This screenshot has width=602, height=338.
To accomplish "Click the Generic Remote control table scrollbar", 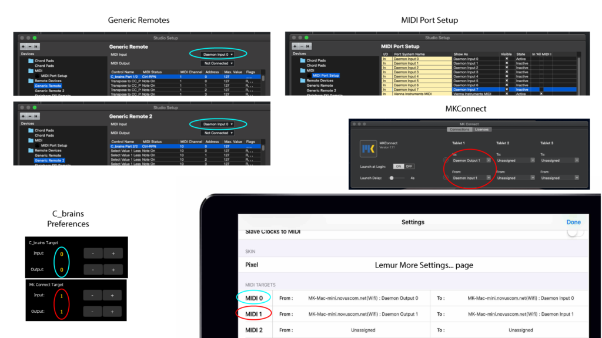I will [263, 77].
